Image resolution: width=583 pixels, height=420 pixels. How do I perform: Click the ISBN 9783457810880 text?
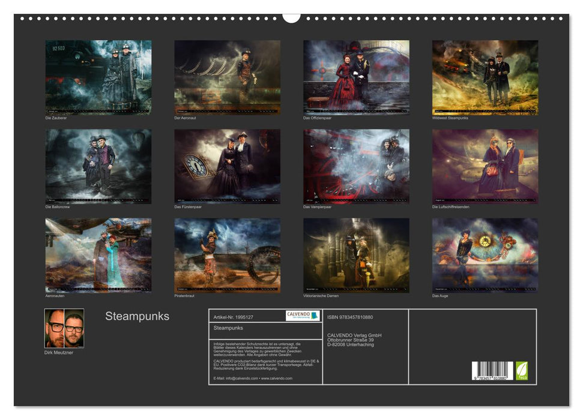click(350, 317)
